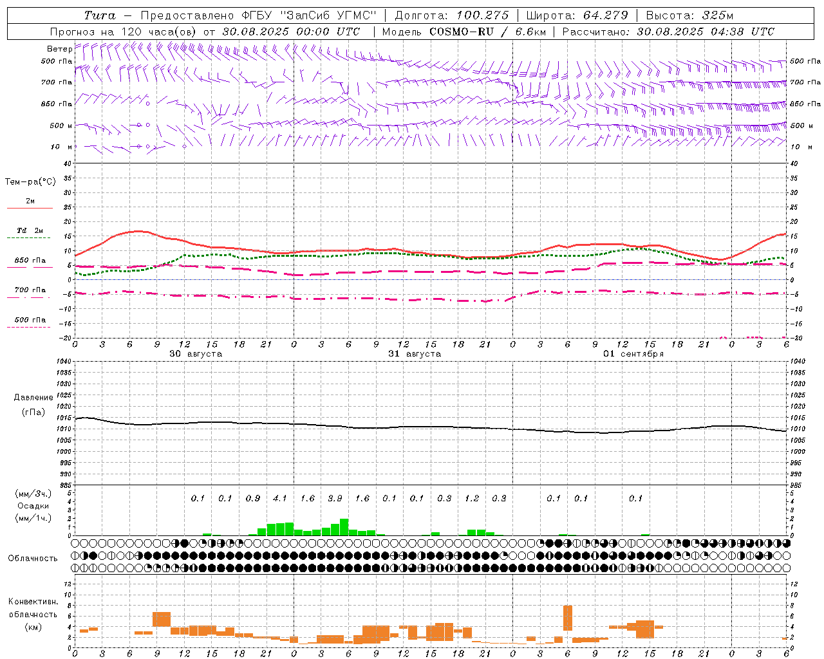Image resolution: width=824 pixels, height=659 pixels.
Task: Click the latitude value "Широта: 64.279"
Action: coord(577,15)
